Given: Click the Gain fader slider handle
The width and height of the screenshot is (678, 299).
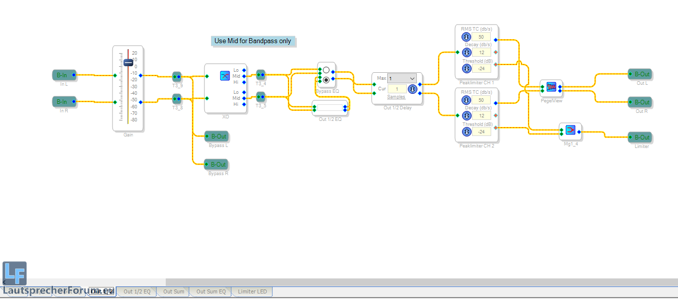Looking at the screenshot, I should [x=129, y=63].
